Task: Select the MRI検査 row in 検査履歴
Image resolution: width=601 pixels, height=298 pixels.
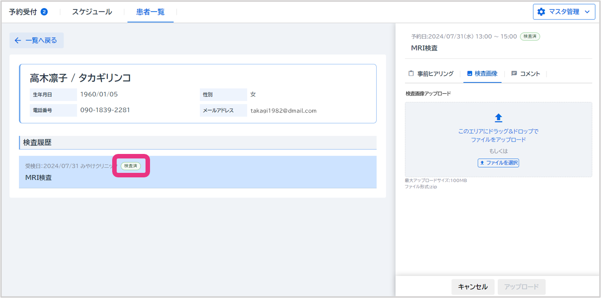Action: pos(197,172)
